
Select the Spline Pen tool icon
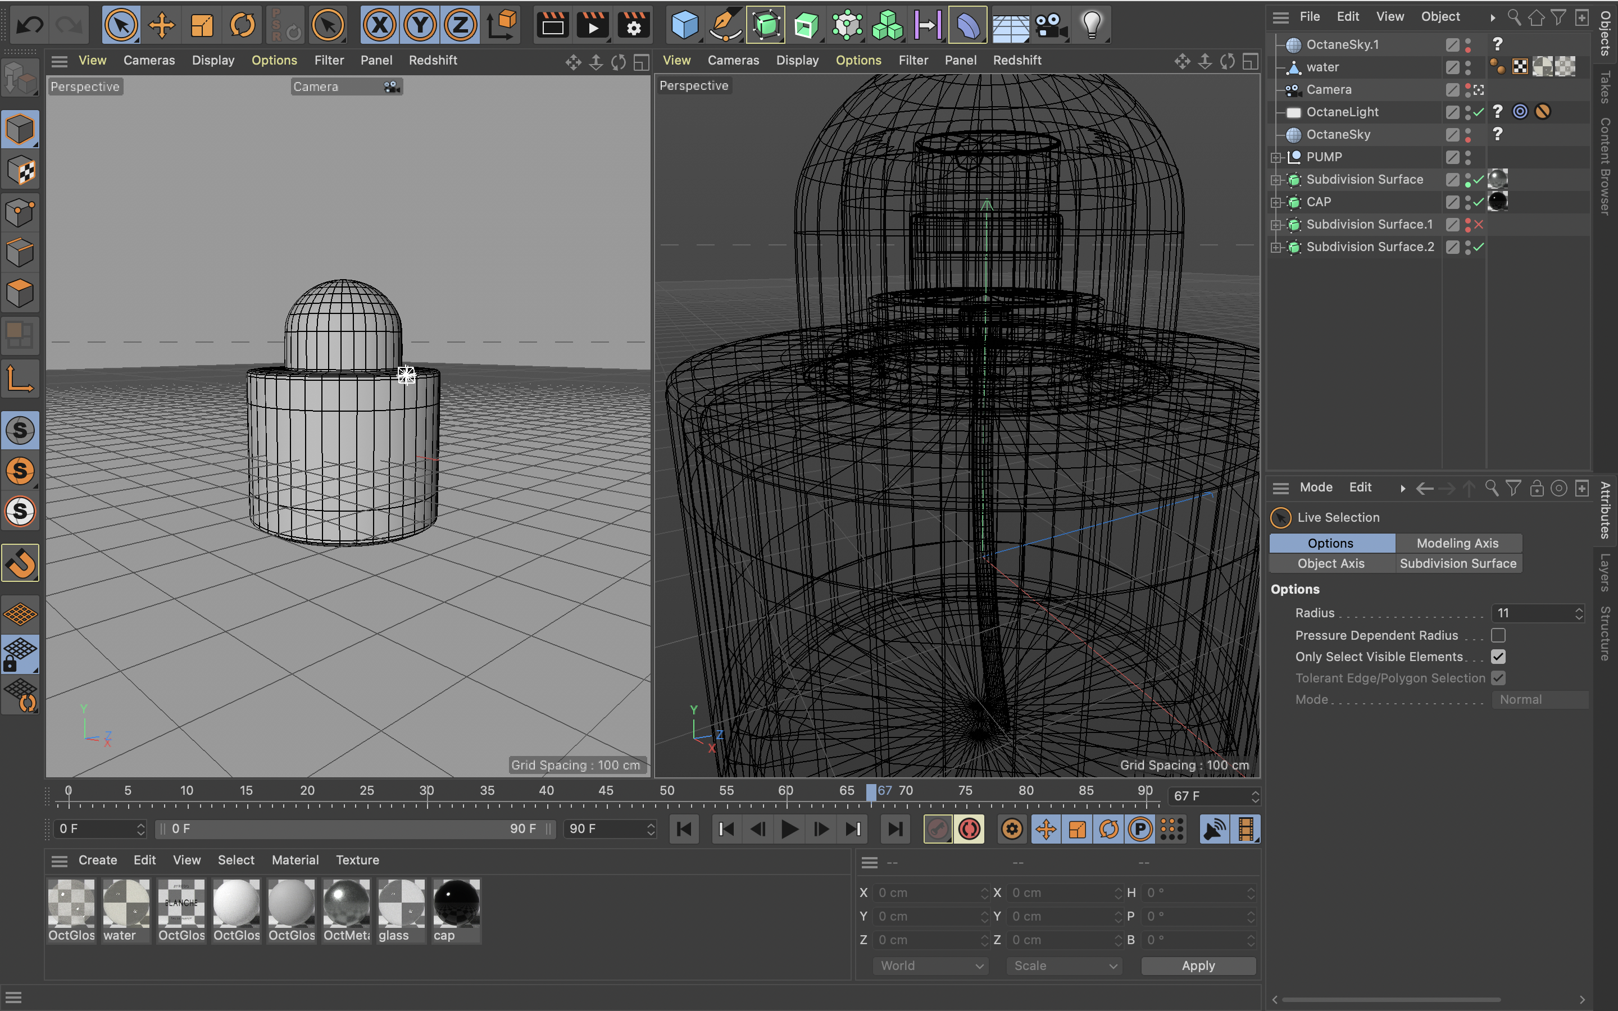click(725, 25)
